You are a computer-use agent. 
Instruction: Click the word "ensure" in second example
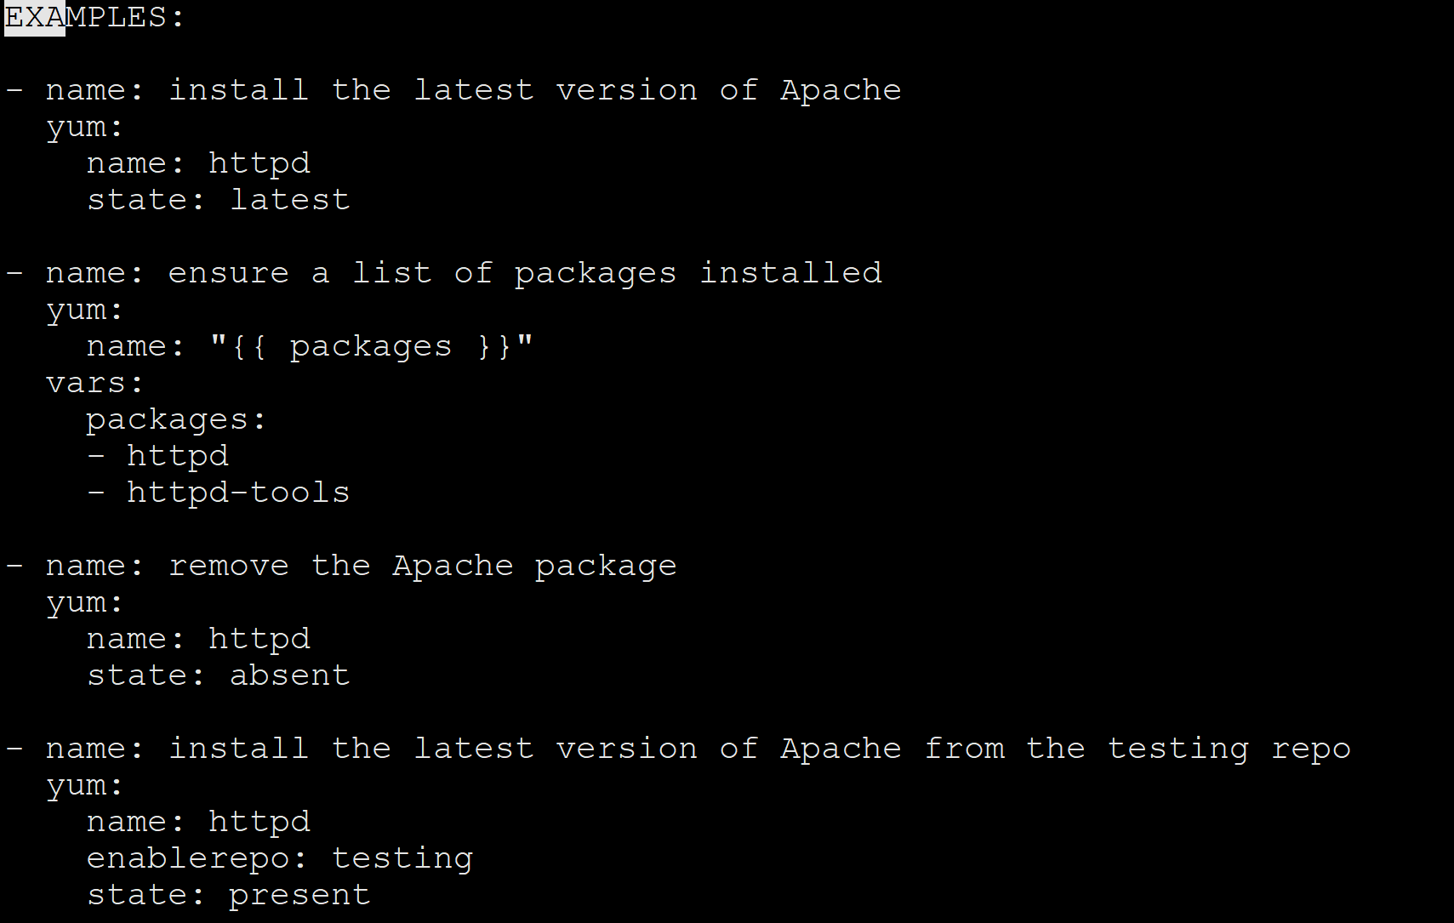[228, 273]
